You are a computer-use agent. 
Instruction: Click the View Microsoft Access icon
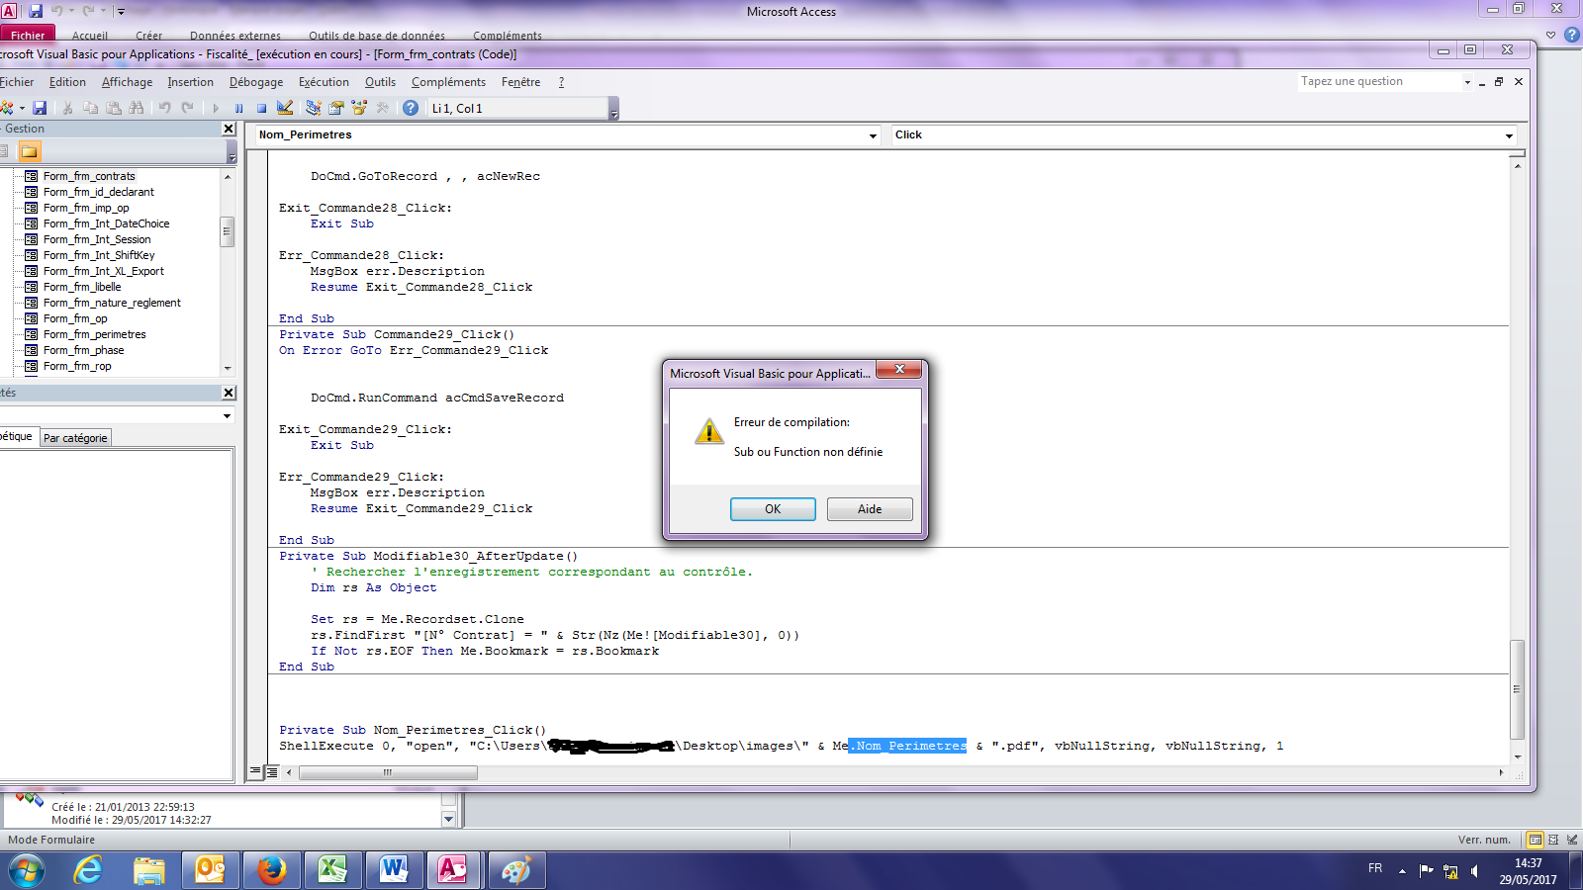click(x=7, y=108)
